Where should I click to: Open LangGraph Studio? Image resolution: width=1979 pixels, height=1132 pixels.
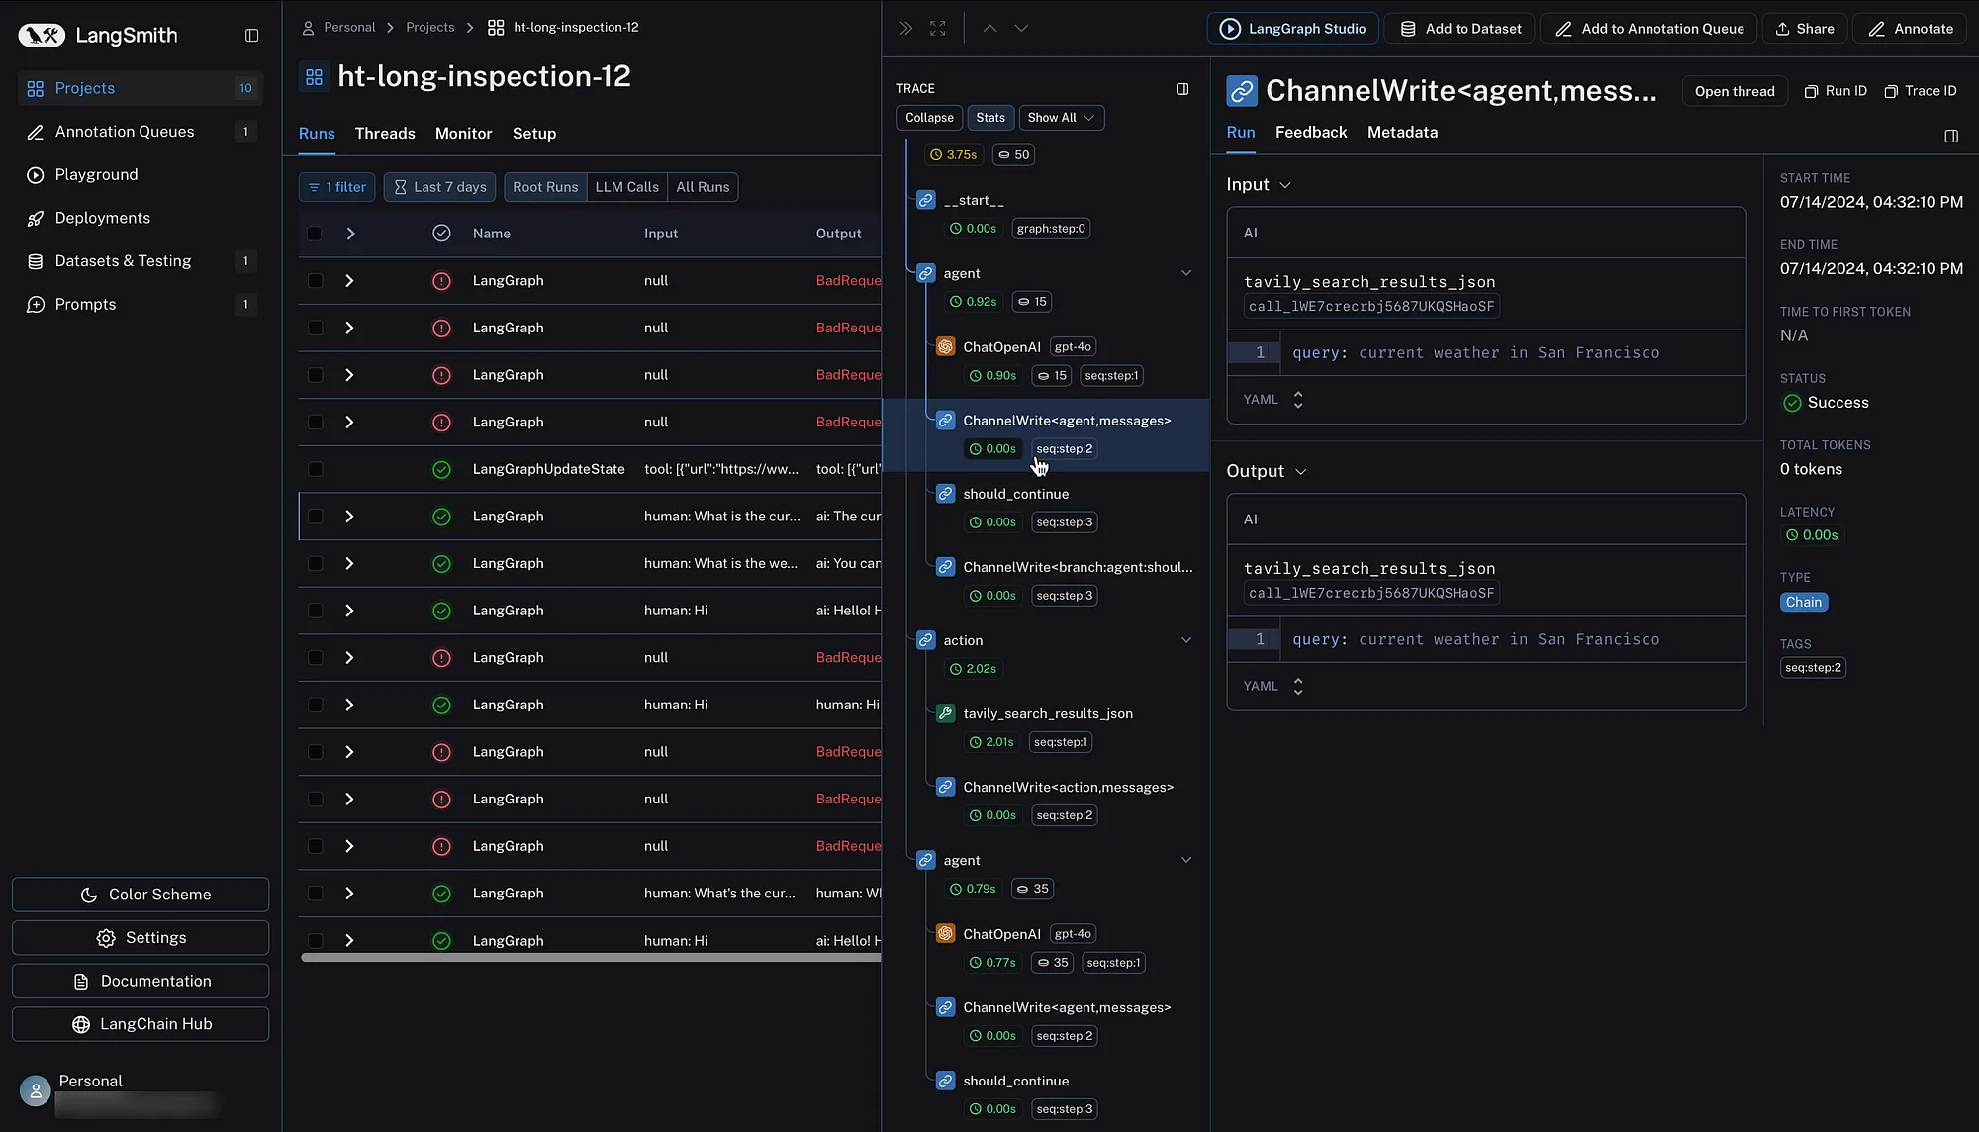pos(1292,29)
